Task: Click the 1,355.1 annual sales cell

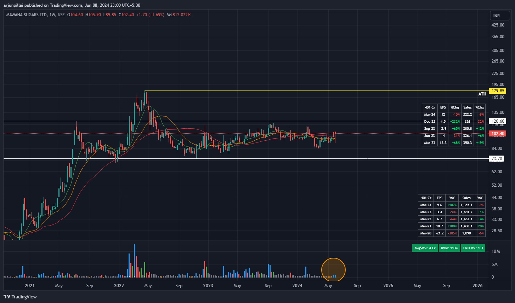Action: (466, 205)
